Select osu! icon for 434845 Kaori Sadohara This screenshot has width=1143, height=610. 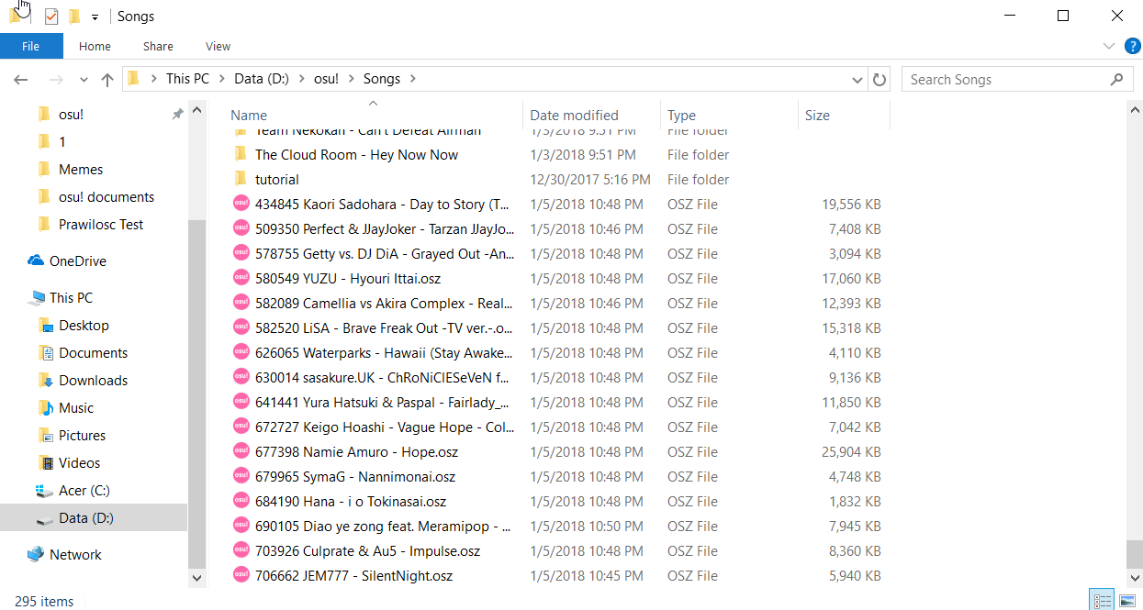click(x=241, y=204)
